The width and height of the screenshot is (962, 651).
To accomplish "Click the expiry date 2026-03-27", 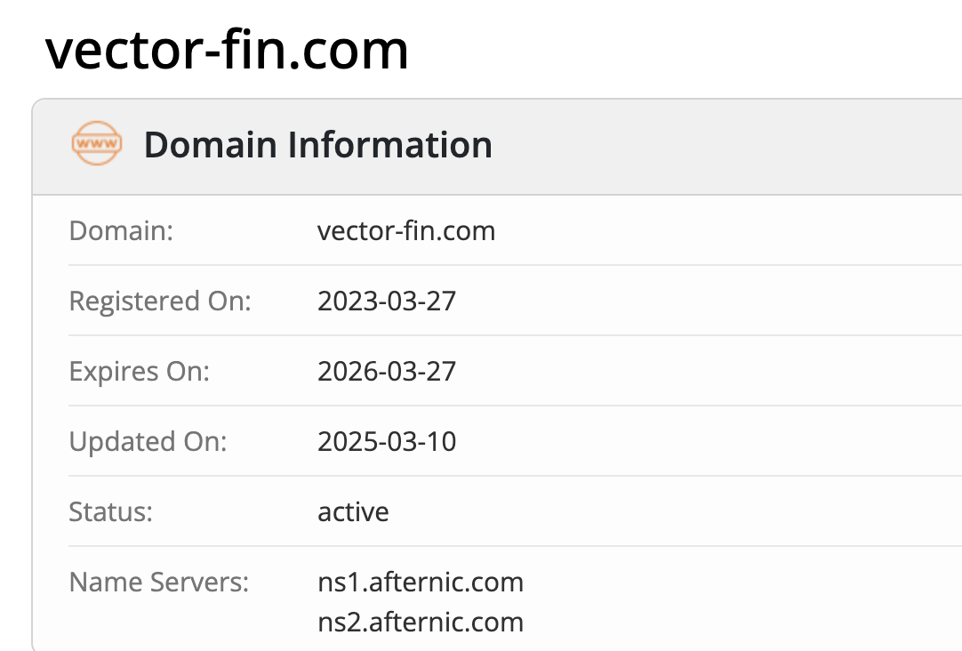I will 387,371.
